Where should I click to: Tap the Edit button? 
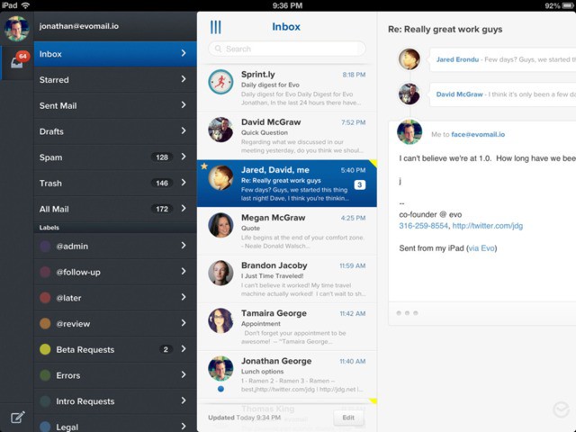[348, 418]
